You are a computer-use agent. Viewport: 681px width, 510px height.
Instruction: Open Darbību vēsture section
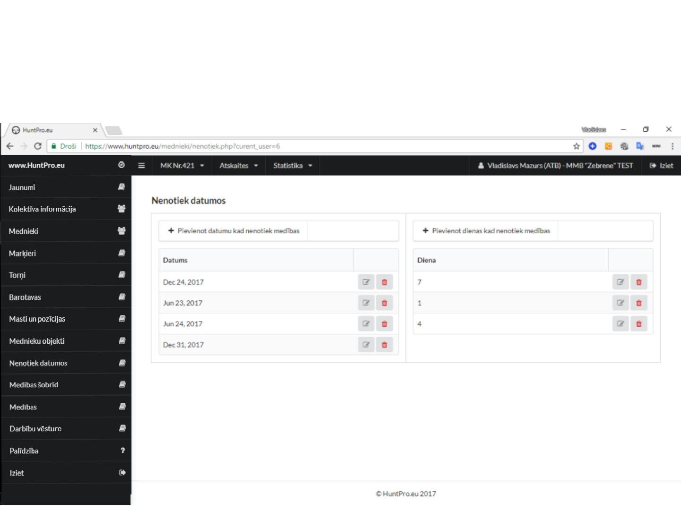pos(66,429)
